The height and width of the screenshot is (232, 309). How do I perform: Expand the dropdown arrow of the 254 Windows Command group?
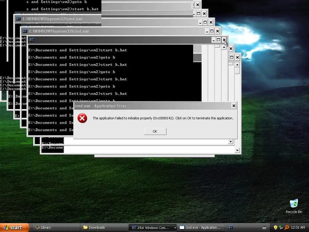175,228
